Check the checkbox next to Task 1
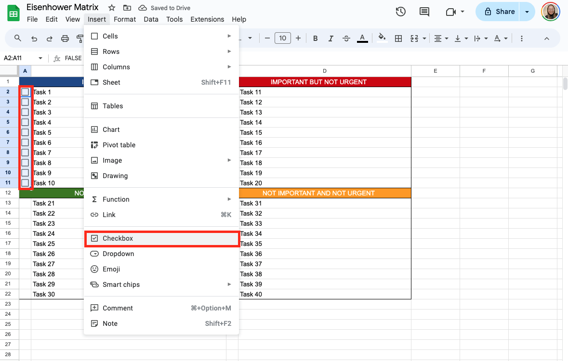The height and width of the screenshot is (361, 568). [25, 92]
